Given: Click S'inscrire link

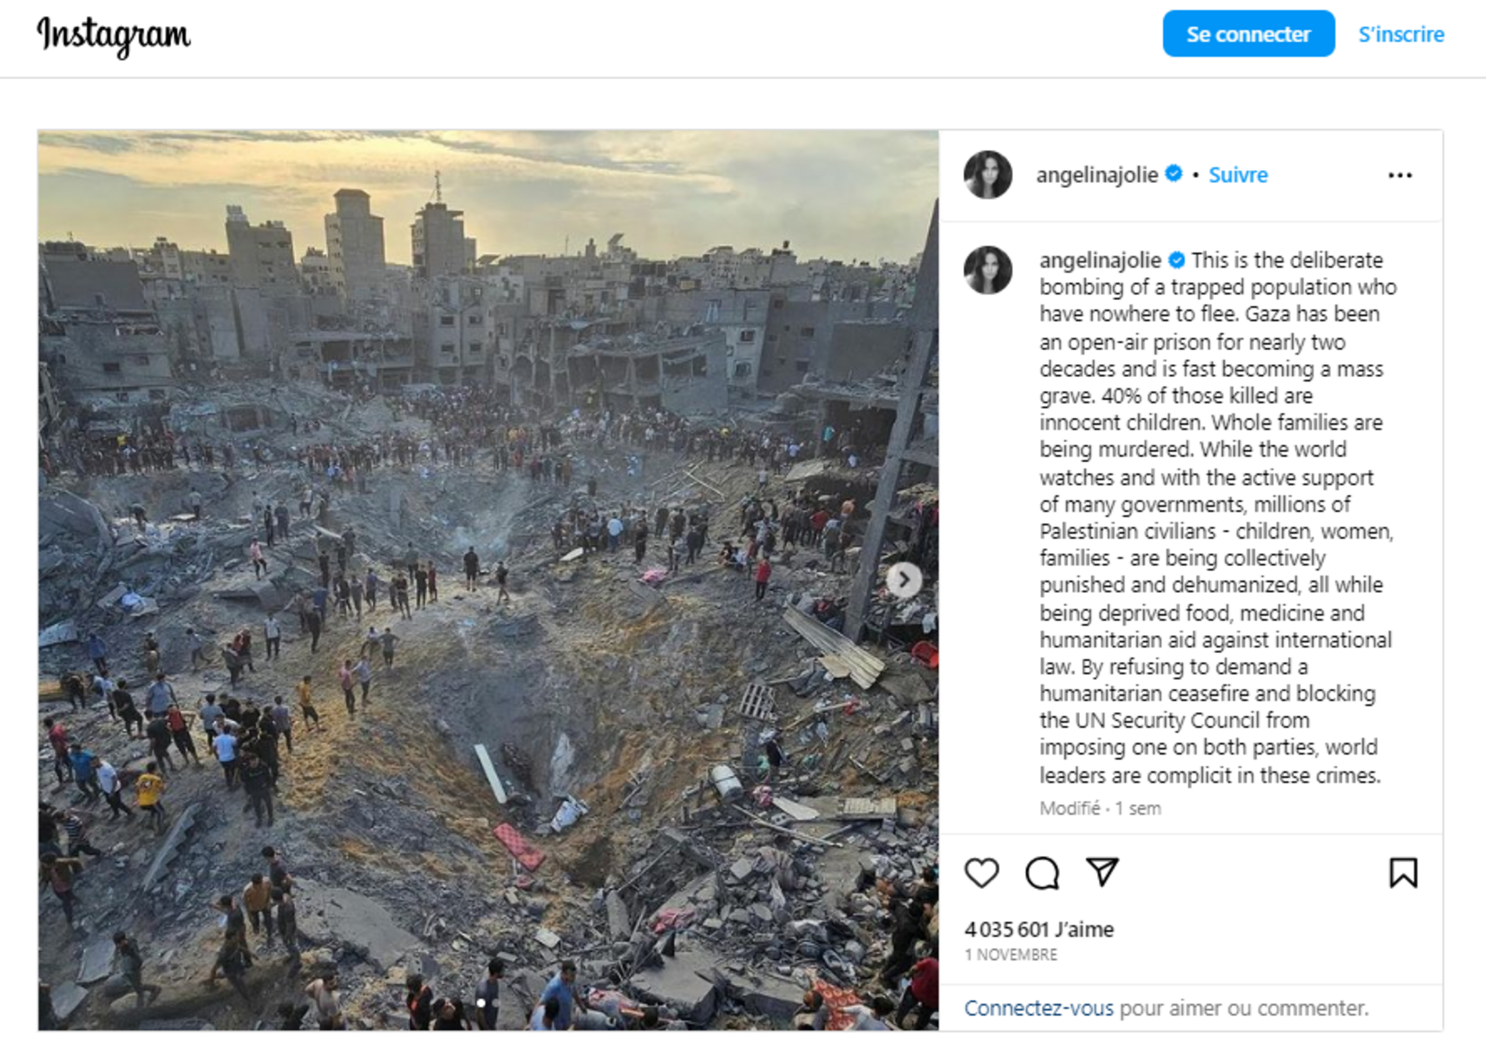Looking at the screenshot, I should click(x=1402, y=34).
